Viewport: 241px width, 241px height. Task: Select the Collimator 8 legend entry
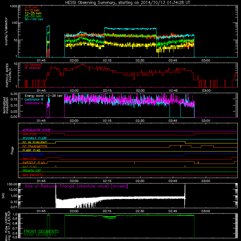point(34,99)
